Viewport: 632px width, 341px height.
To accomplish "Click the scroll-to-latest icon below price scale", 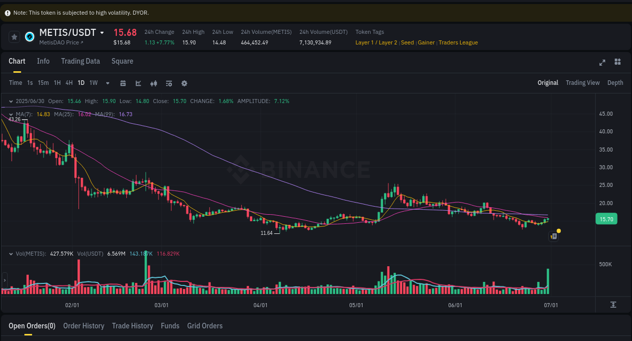I will [x=613, y=305].
